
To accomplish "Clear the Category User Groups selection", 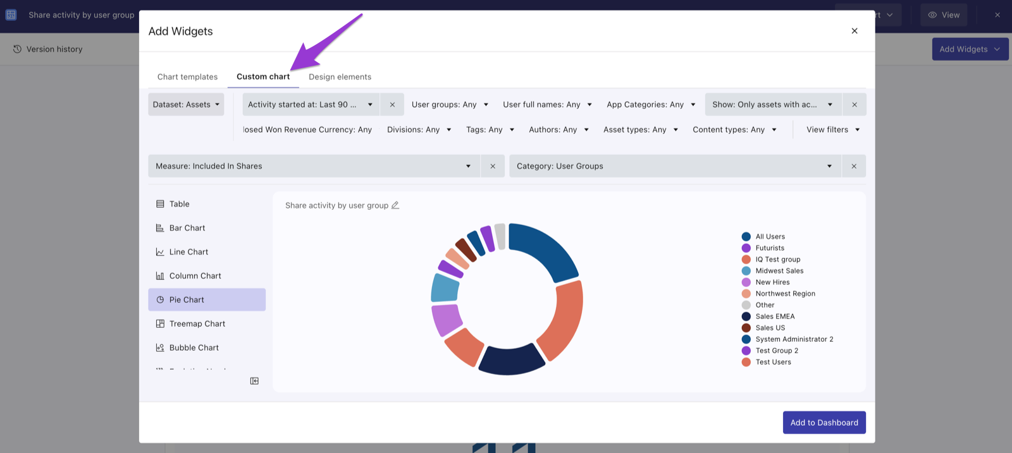I will tap(854, 166).
